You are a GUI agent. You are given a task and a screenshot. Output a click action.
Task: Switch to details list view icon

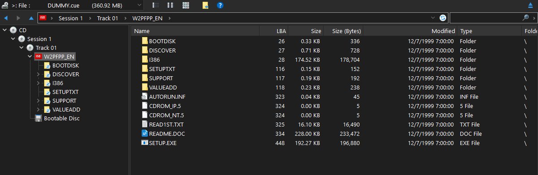[x=156, y=5]
